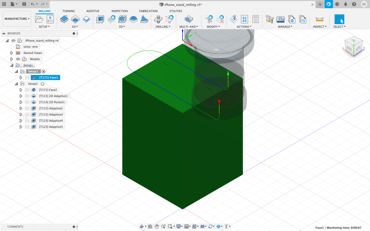Collapse the Browser panel

click(4, 33)
